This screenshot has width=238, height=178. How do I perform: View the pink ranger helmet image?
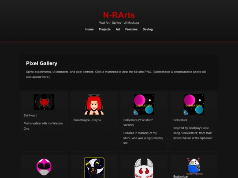point(44,167)
